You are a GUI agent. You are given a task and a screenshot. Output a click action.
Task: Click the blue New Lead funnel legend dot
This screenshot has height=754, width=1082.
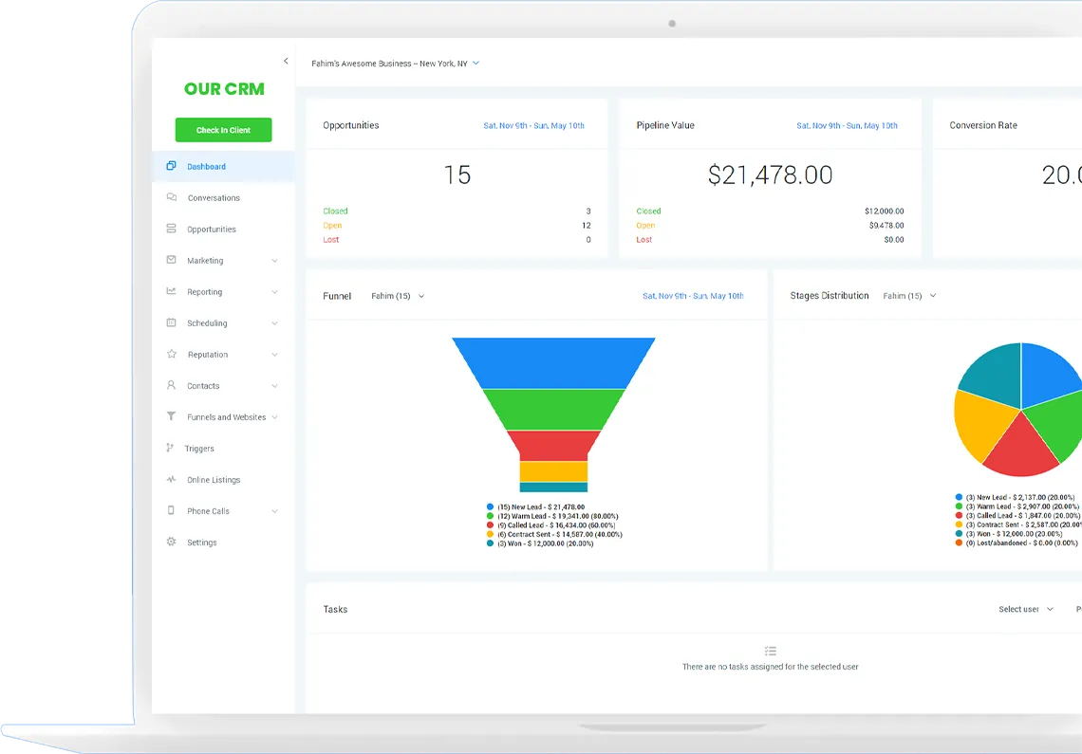point(490,507)
